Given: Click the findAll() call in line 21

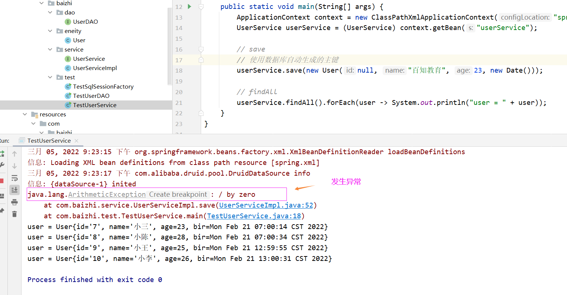Looking at the screenshot, I should 304,103.
